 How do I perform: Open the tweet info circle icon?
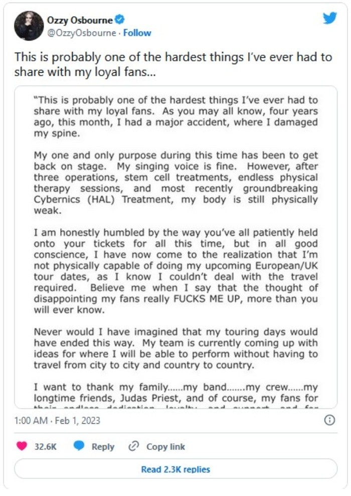(x=329, y=420)
